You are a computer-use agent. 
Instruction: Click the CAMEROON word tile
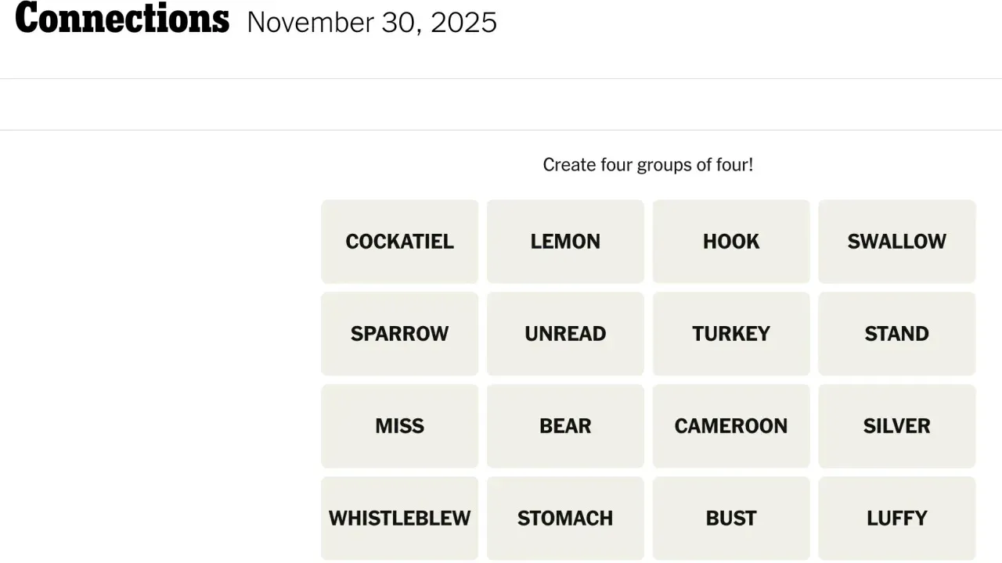point(730,425)
